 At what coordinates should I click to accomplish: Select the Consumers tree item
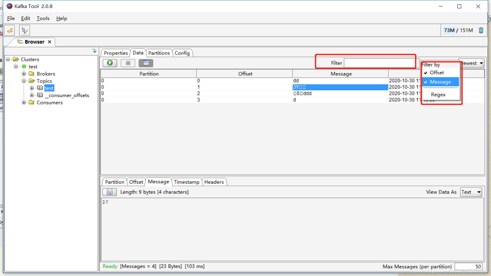coord(50,103)
